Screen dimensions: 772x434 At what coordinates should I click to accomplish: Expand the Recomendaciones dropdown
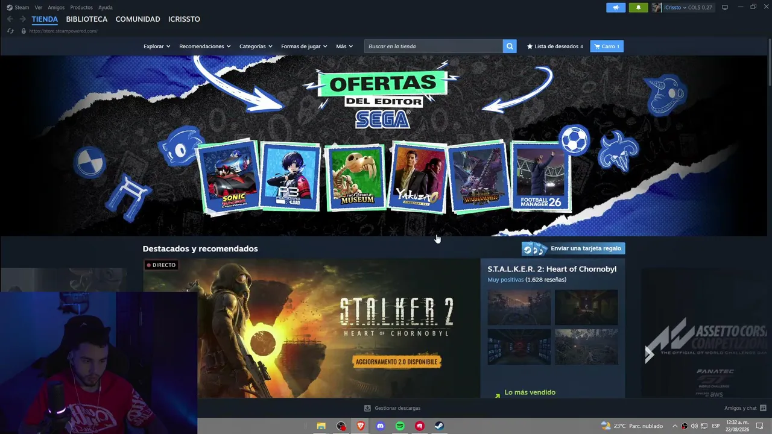click(205, 46)
